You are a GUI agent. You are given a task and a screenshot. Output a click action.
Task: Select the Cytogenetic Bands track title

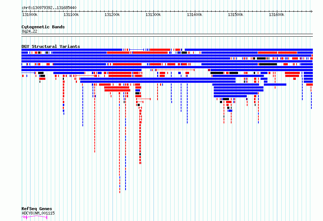[x=43, y=27]
